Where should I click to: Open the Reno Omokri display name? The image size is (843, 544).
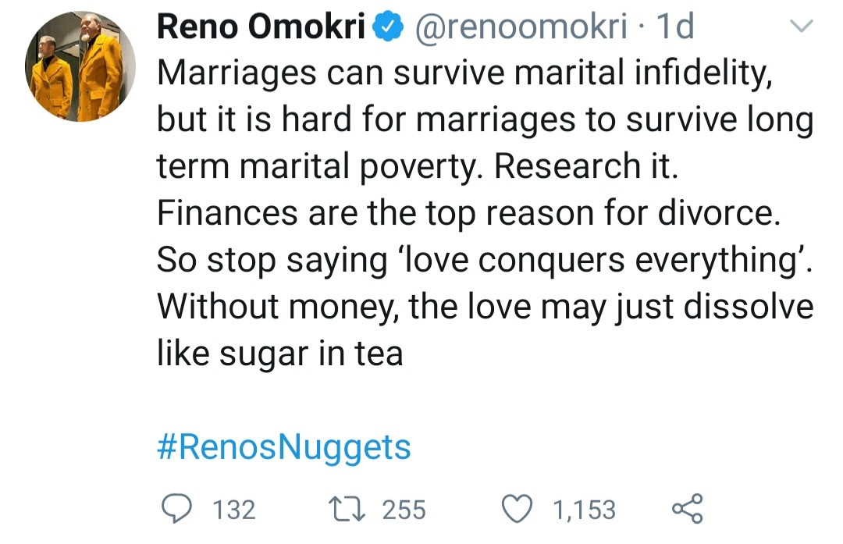coord(262,29)
